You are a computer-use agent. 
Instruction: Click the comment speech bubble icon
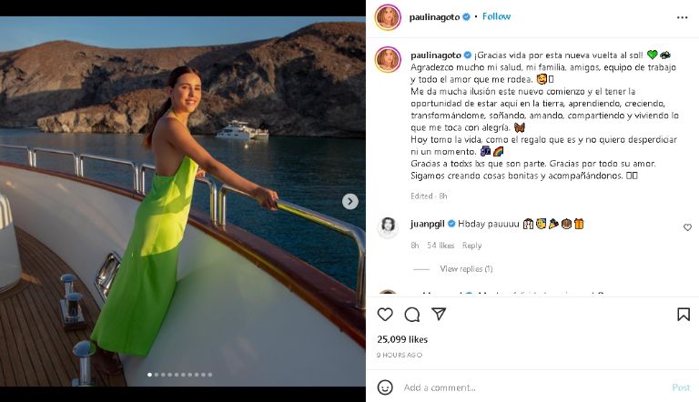point(412,314)
